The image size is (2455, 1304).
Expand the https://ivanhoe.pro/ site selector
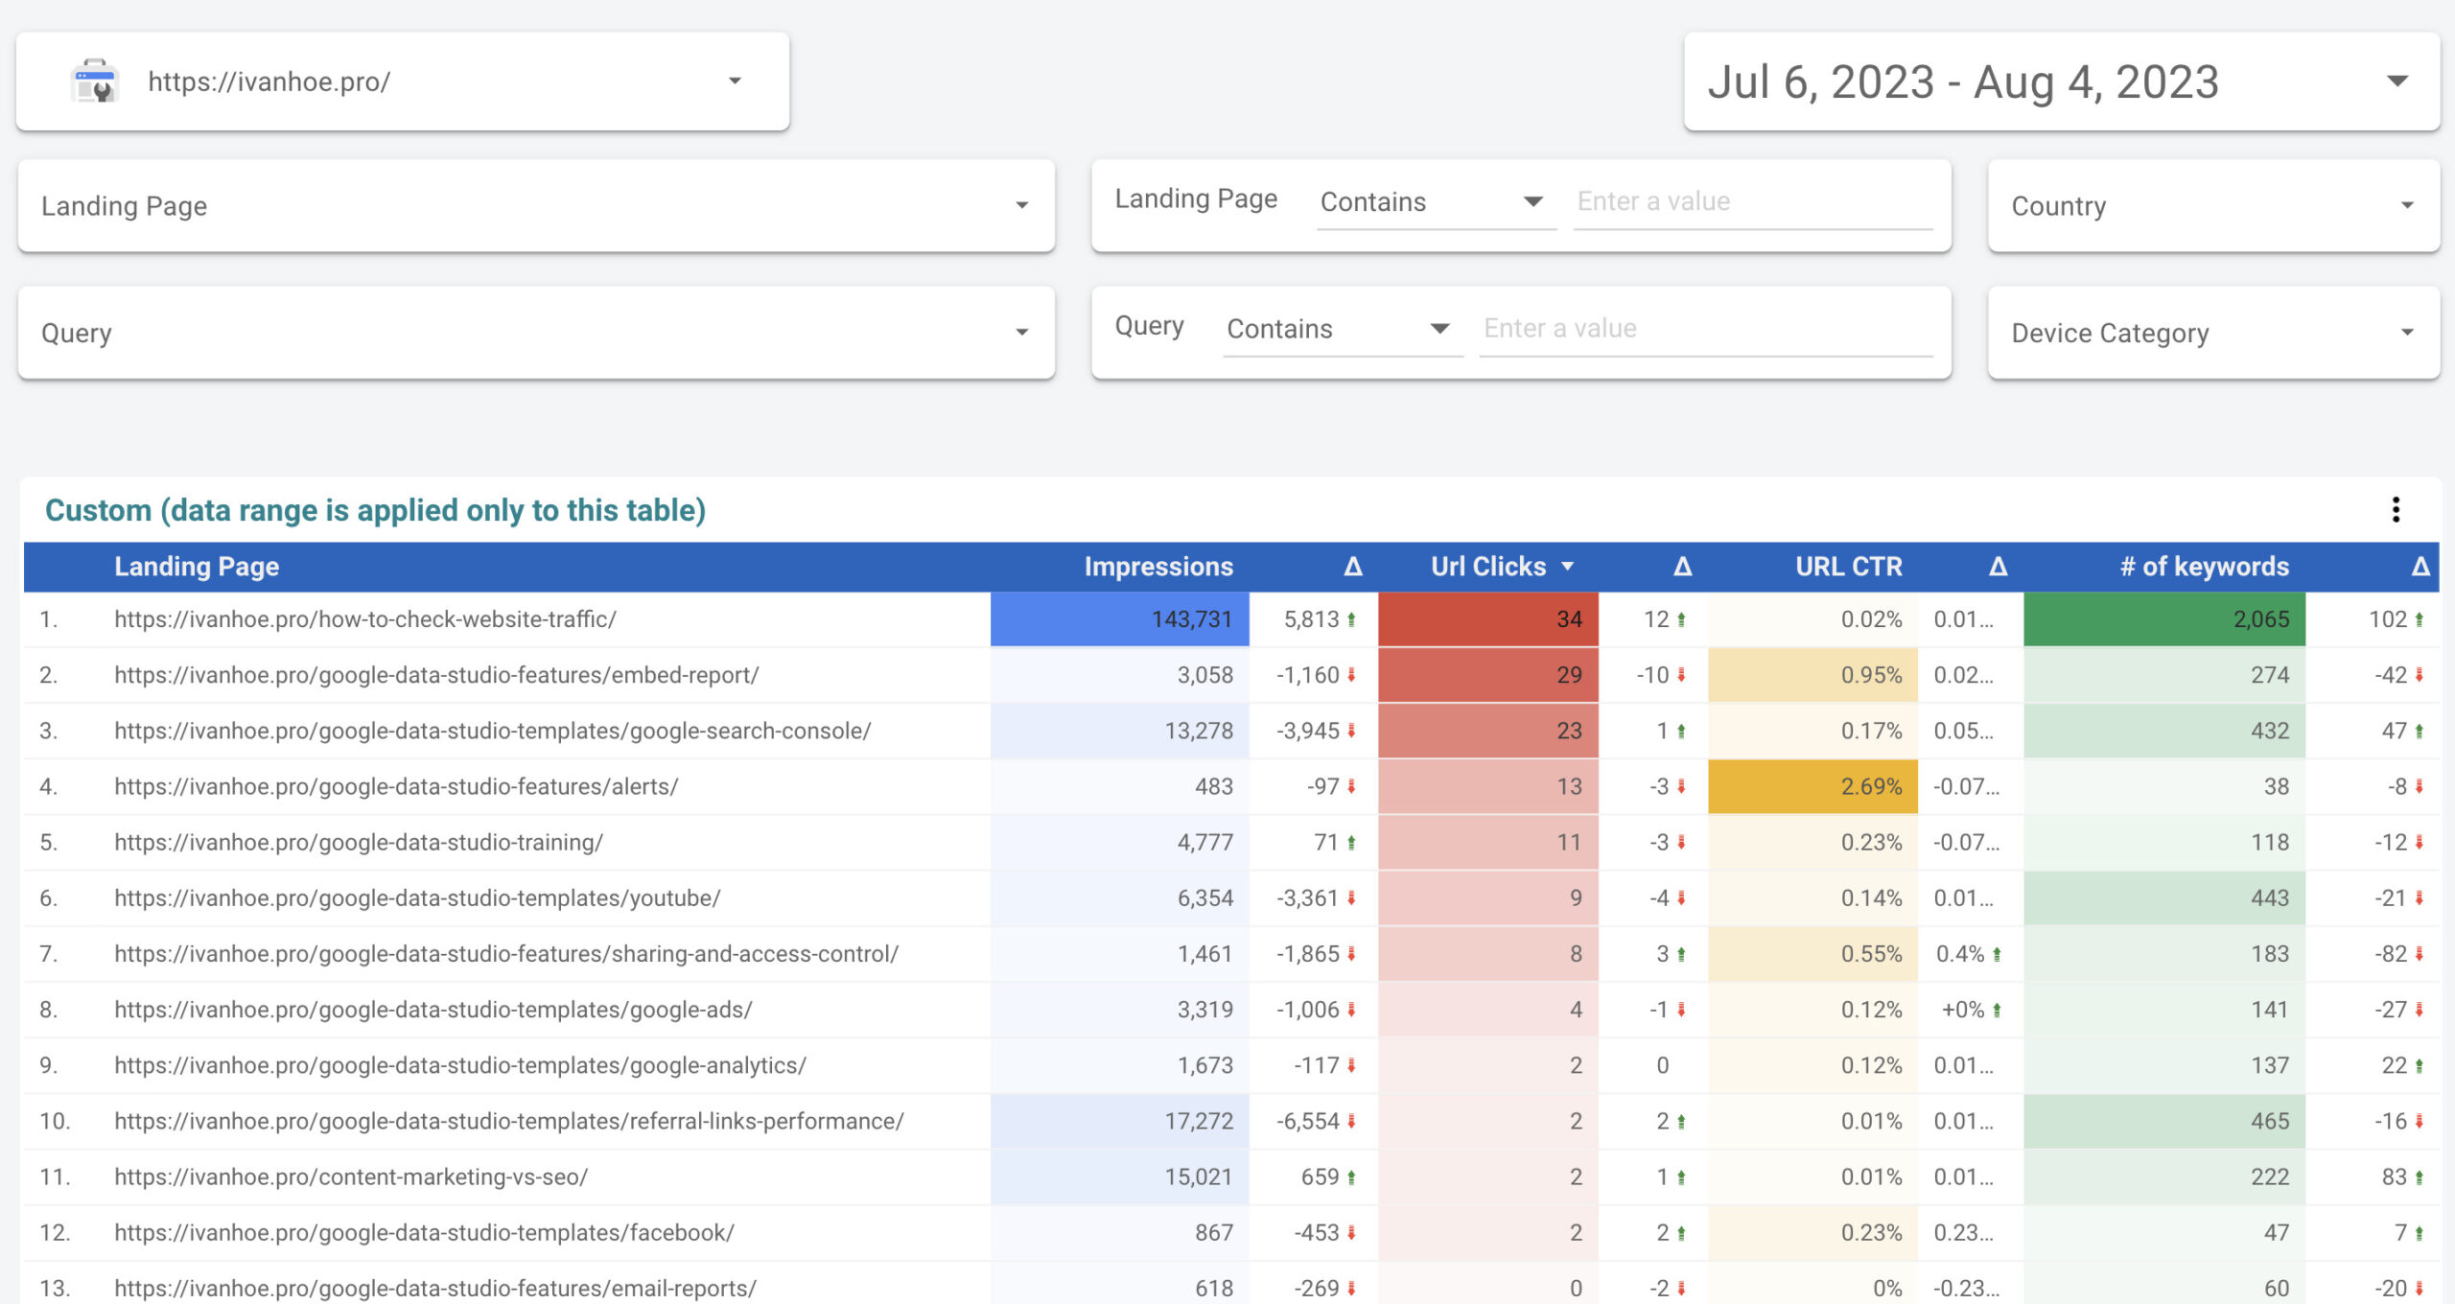click(735, 81)
